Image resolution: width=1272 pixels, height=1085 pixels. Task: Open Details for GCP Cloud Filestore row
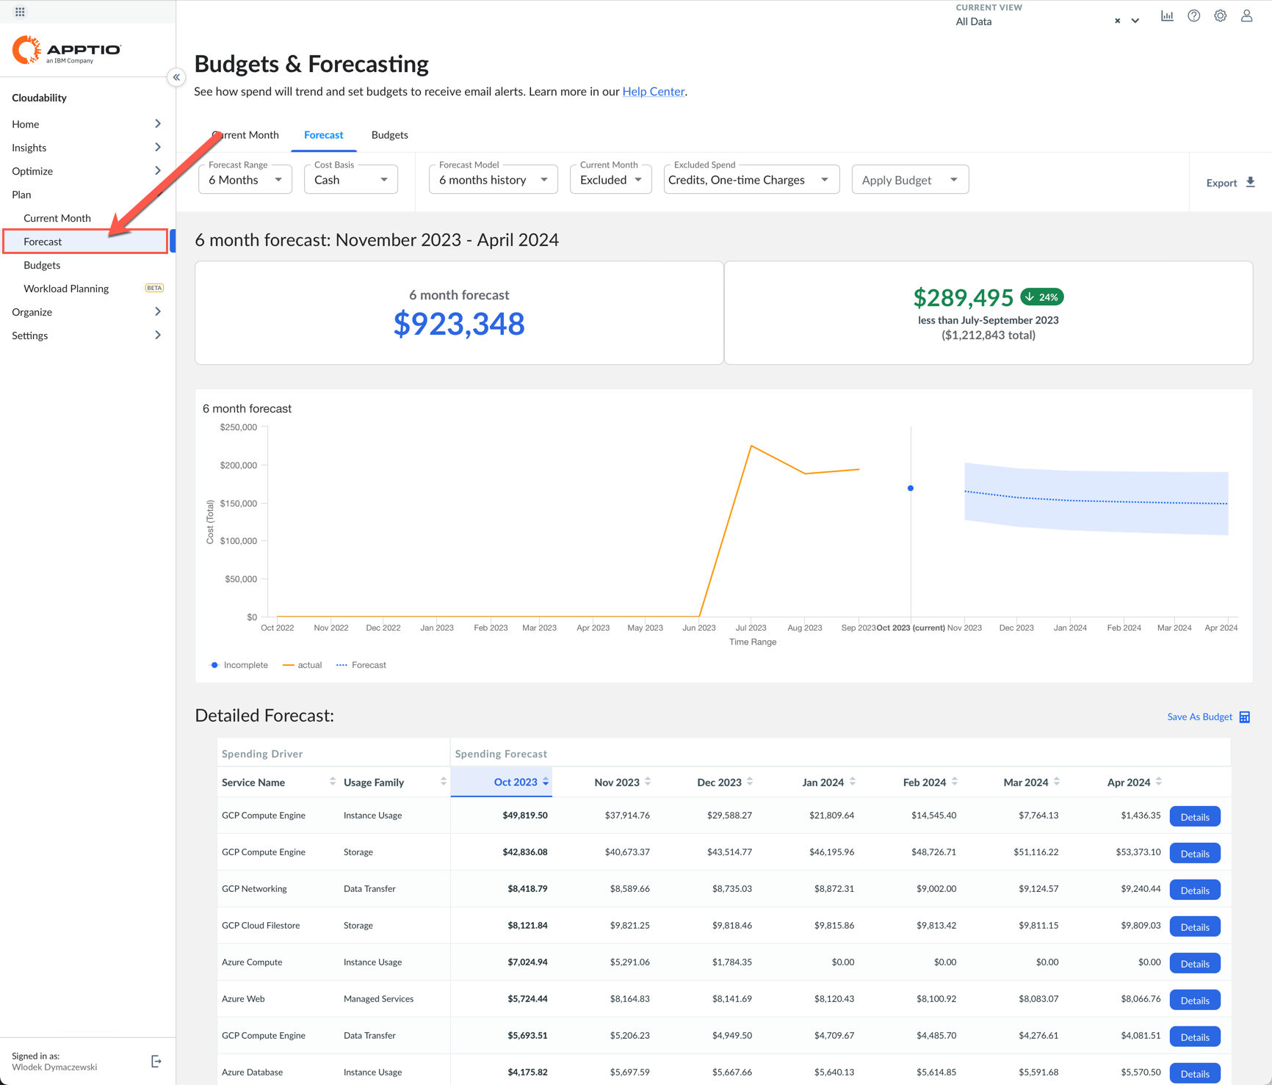coord(1195,927)
